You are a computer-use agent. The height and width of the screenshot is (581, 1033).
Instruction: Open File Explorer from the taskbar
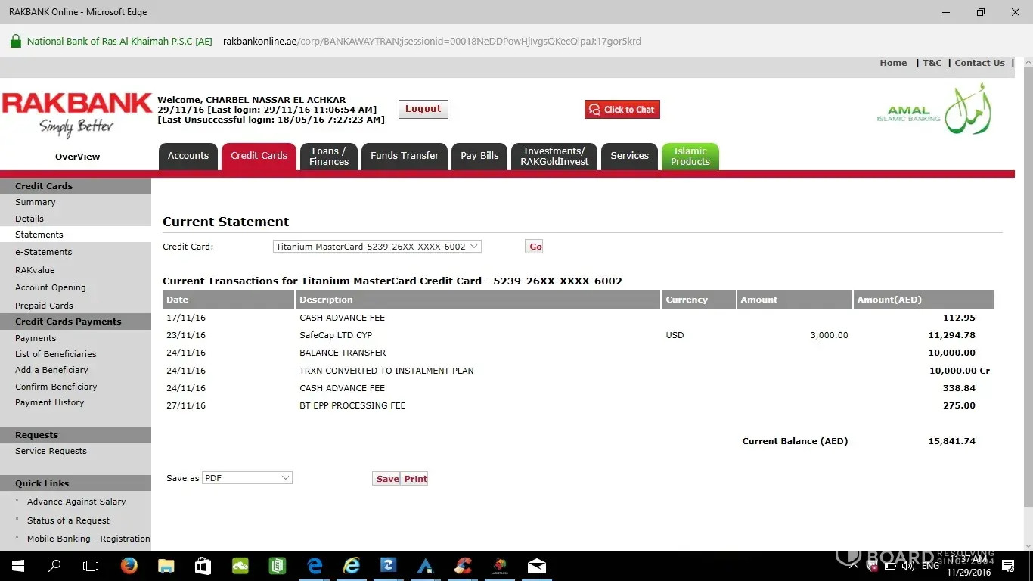166,565
